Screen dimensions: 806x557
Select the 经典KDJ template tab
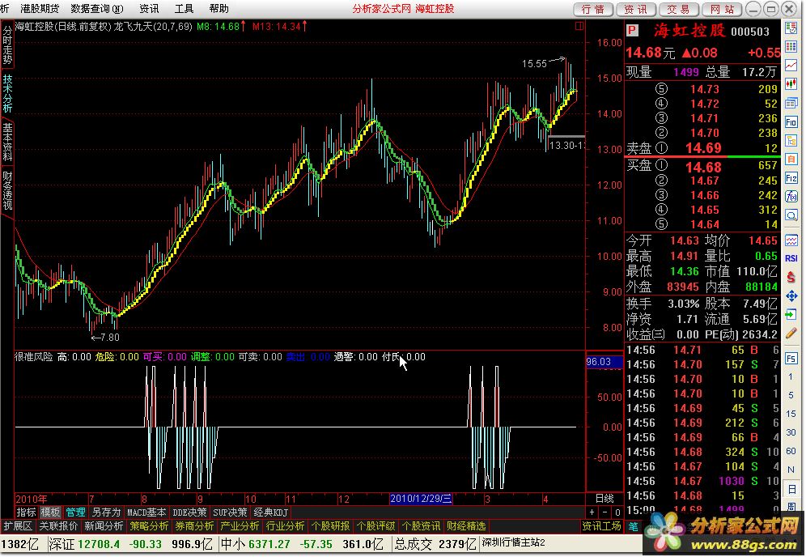click(271, 512)
